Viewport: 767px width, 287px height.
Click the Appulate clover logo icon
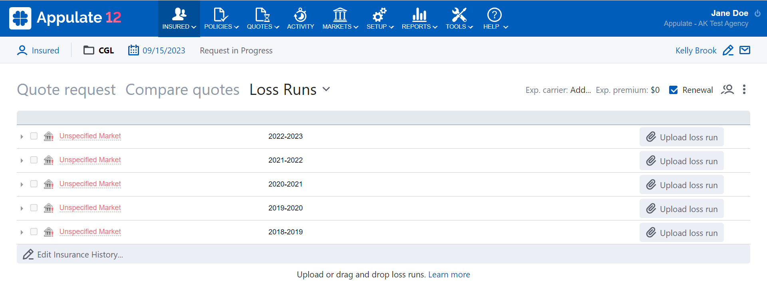[20, 18]
